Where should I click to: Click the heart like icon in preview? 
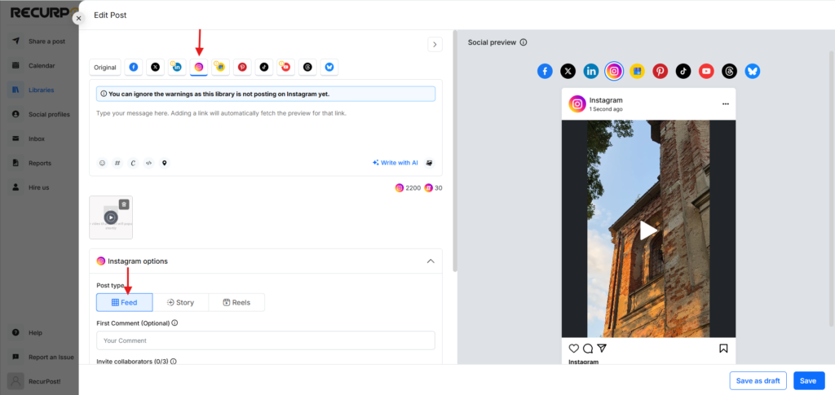[x=573, y=349]
